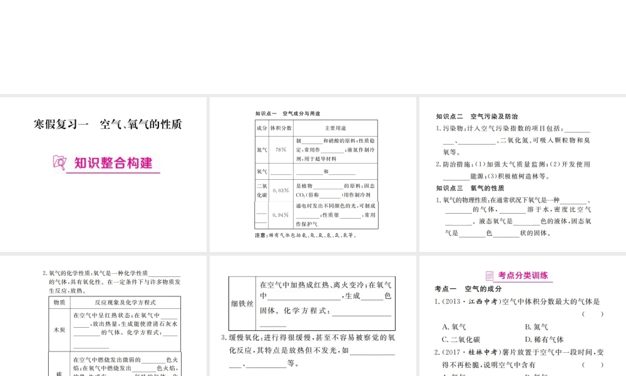Click the title 寒假复习一 空气、氧气的性质
The image size is (626, 376).
pyautogui.click(x=108, y=124)
